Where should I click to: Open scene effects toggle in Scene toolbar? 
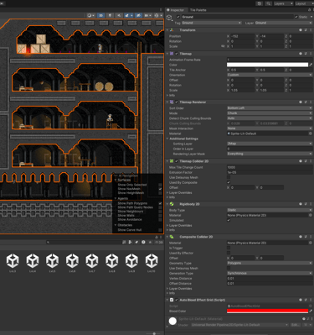[128, 15]
